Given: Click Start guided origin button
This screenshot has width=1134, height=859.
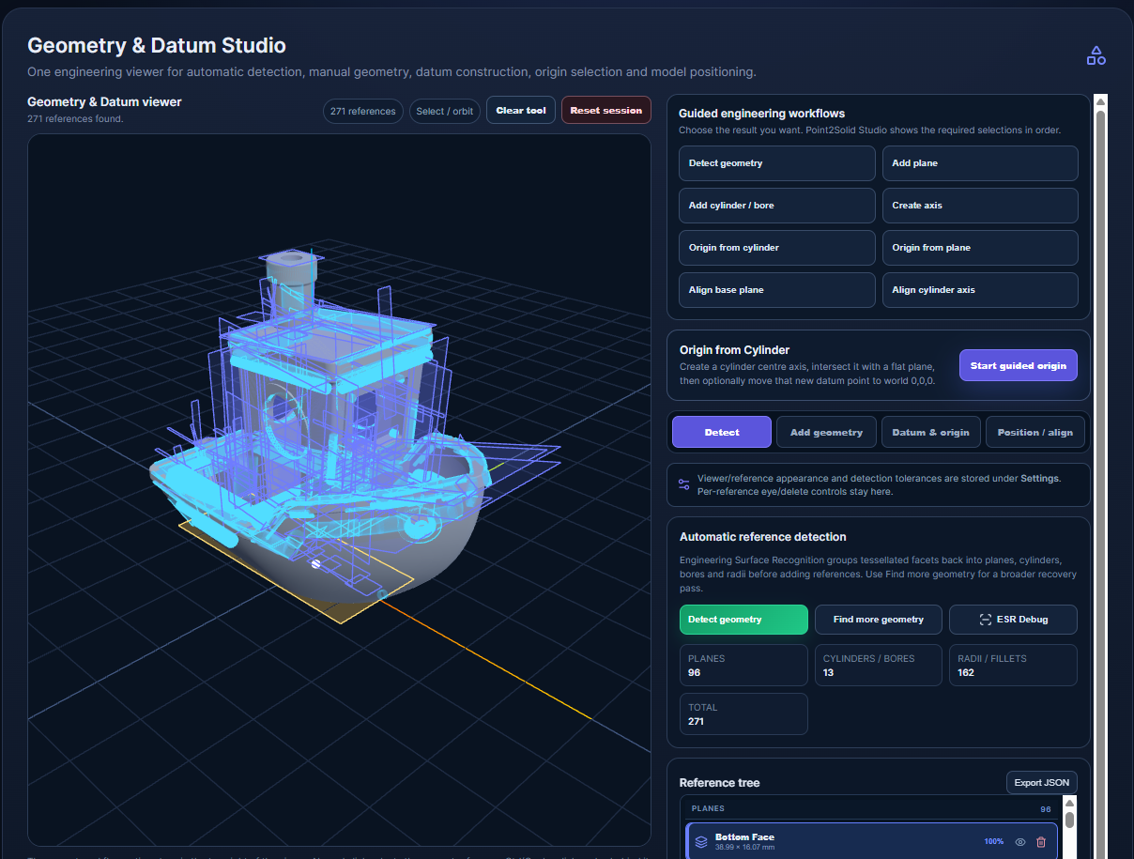Looking at the screenshot, I should 1019,365.
